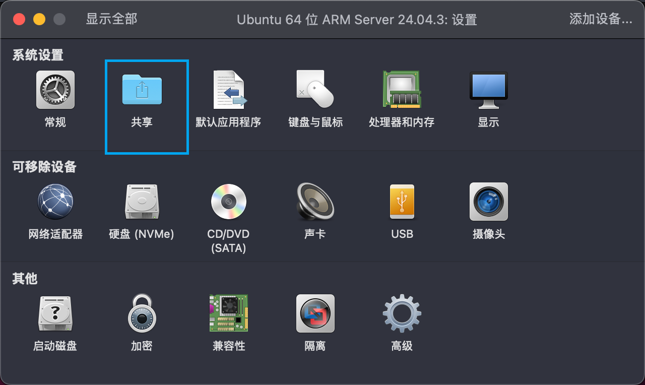Open the 硬盘 (NVMe) hard disk icon
The height and width of the screenshot is (385, 645).
point(142,202)
